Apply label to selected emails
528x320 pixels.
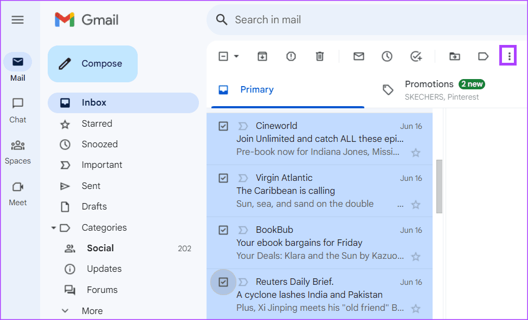(483, 56)
